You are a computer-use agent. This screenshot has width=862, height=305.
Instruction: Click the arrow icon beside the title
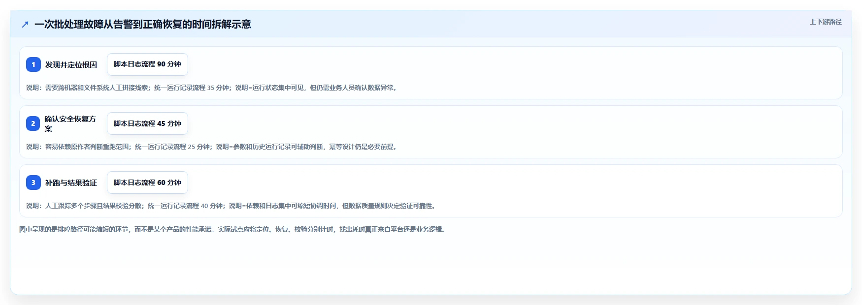tap(25, 24)
